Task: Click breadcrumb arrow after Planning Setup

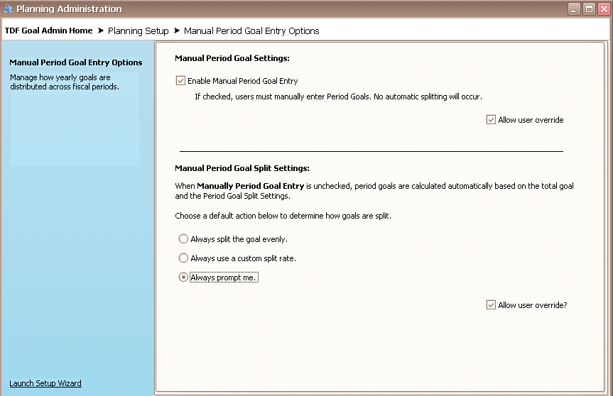Action: tap(177, 31)
